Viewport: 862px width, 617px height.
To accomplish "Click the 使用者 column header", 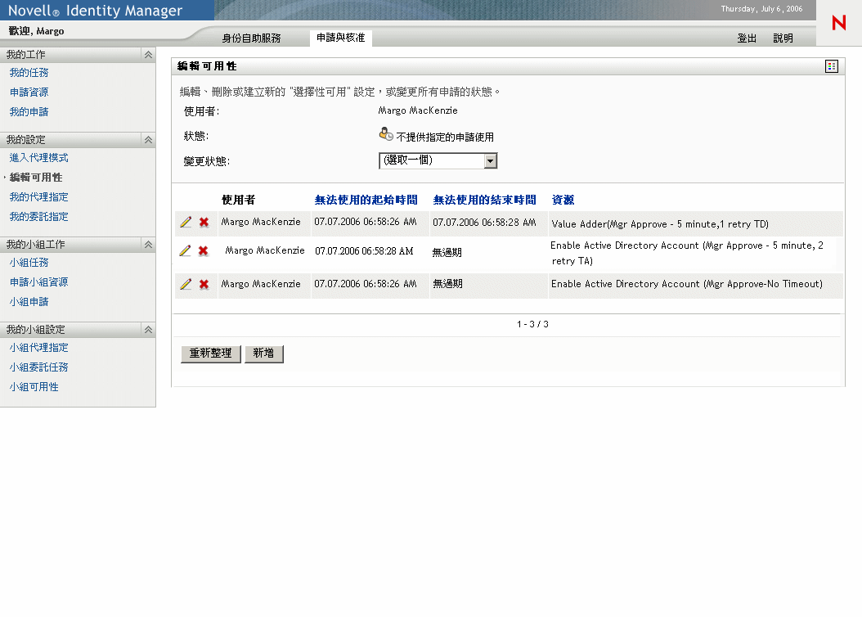I will [239, 200].
